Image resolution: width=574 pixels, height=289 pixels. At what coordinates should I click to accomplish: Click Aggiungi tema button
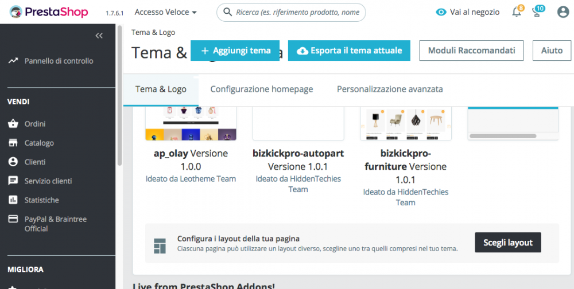(x=235, y=50)
